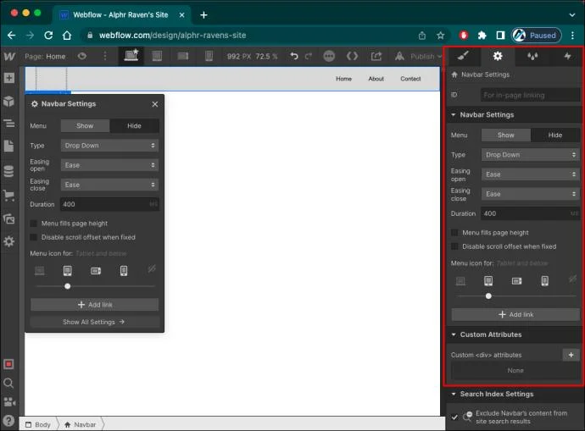
Task: Open Easing open dropdown in right panel
Action: pos(531,174)
